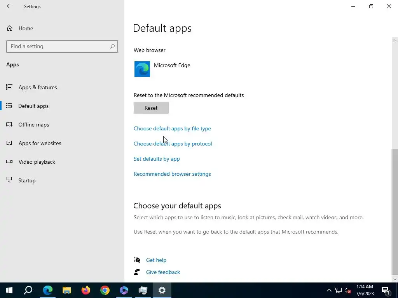Click the network tray icon
The height and width of the screenshot is (298, 398).
pyautogui.click(x=339, y=290)
